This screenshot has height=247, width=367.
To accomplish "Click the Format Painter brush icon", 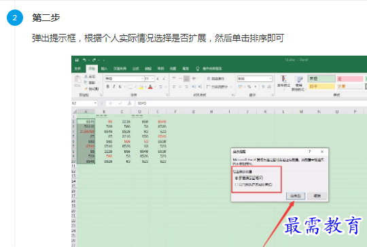I will [86, 89].
